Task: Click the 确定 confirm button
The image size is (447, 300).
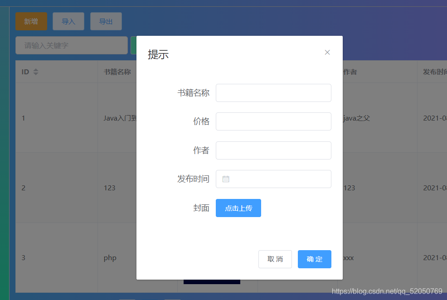Action: 314,259
